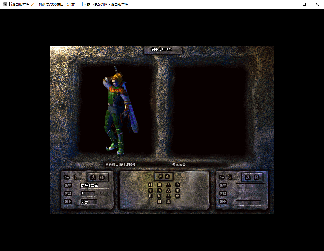324x251 pixels.
Task: Click the slot 1 name field 浩哥版本库
Action: pos(95,186)
